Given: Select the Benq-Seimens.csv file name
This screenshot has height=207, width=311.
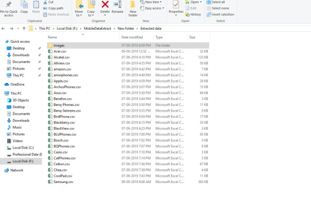Looking at the screenshot, I should tap(67, 111).
